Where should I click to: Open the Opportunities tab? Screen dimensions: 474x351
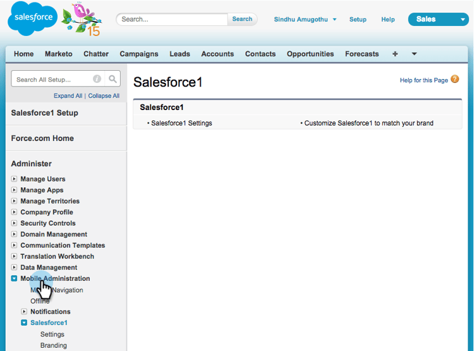(x=310, y=54)
